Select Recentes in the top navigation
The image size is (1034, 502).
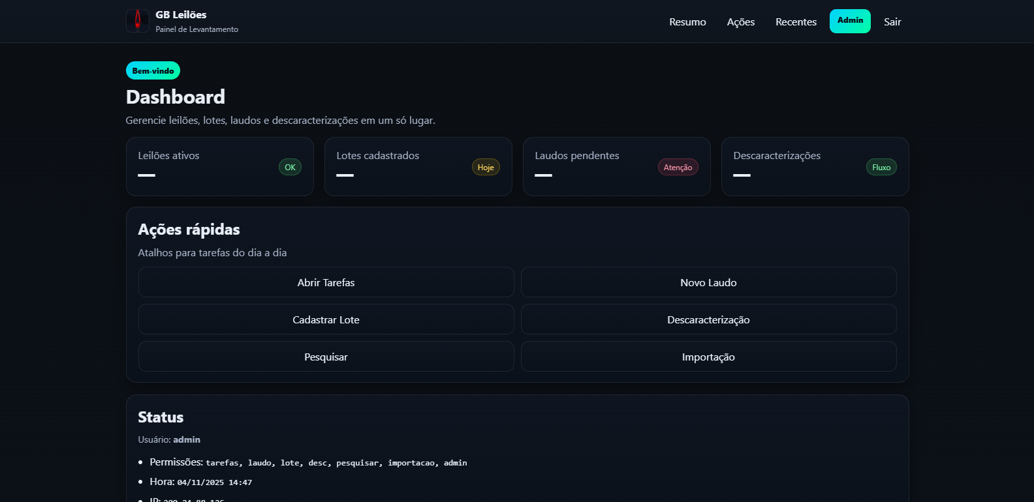pyautogui.click(x=796, y=22)
